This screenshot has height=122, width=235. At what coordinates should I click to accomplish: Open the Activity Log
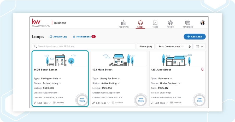click(58, 37)
